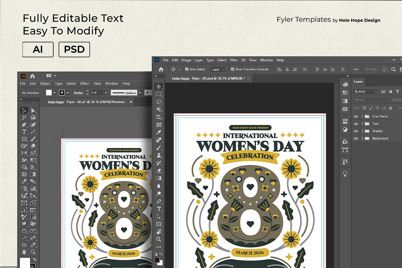Select Photoshop's Rectangular Marquee tool

click(159, 94)
